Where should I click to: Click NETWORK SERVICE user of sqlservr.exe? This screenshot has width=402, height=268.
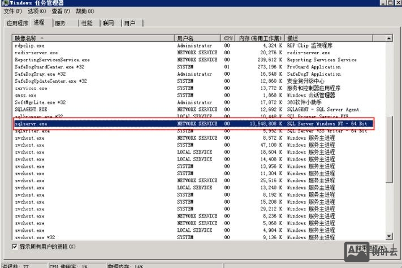coord(197,124)
